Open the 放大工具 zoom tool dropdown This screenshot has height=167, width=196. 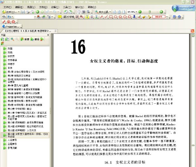110,12
